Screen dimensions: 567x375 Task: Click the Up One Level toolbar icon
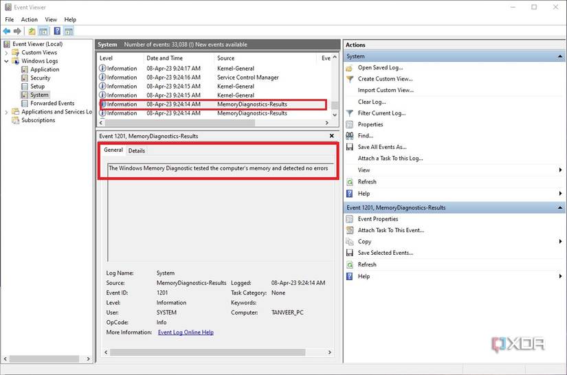pyautogui.click(x=32, y=31)
